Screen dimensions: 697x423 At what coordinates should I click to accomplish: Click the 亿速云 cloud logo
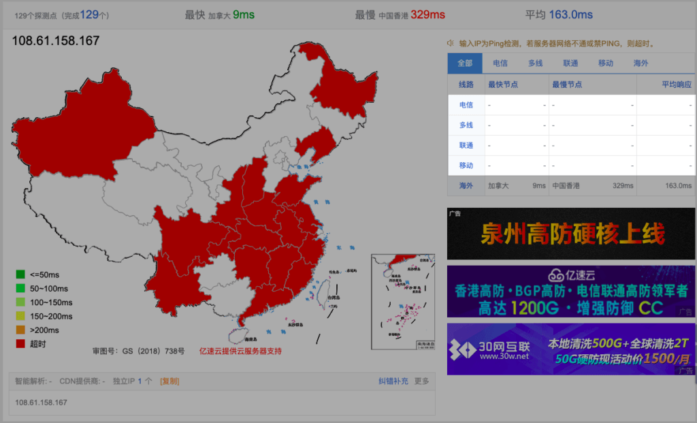tap(557, 275)
